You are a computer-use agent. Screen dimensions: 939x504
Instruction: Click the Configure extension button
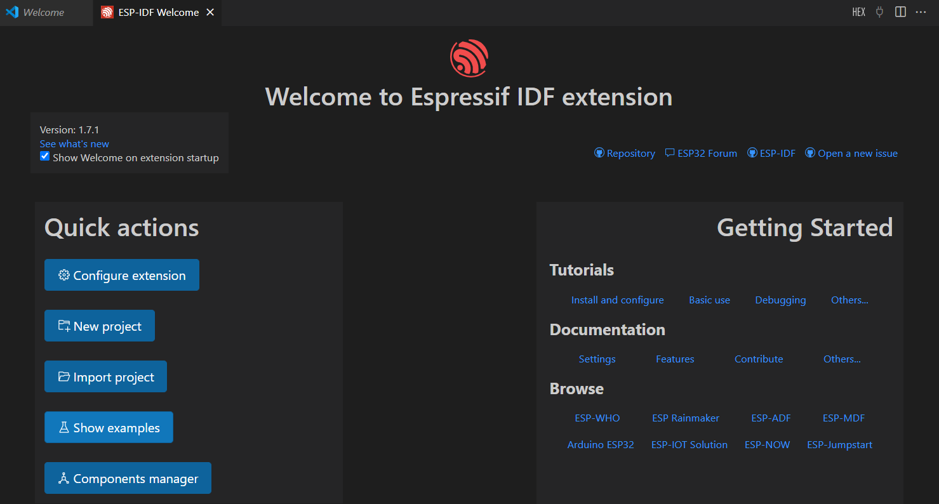click(122, 275)
